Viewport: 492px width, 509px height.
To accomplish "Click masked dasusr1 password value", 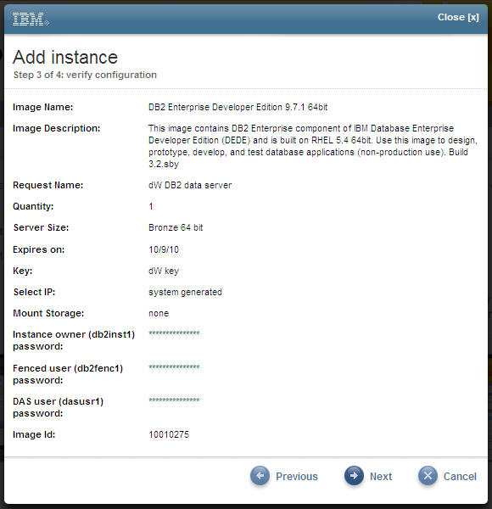I will click(x=174, y=400).
